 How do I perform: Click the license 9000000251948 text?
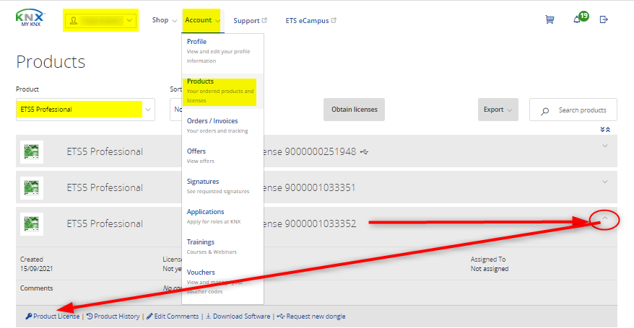pyautogui.click(x=310, y=151)
